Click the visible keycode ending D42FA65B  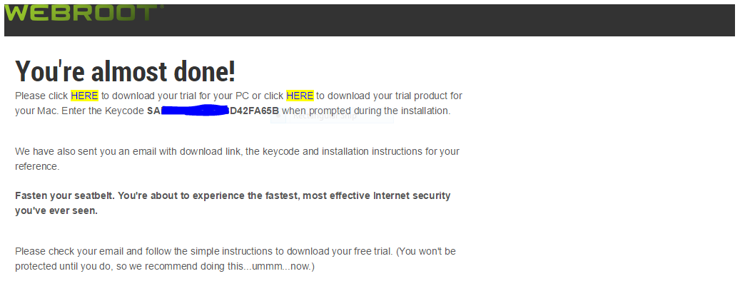(254, 111)
